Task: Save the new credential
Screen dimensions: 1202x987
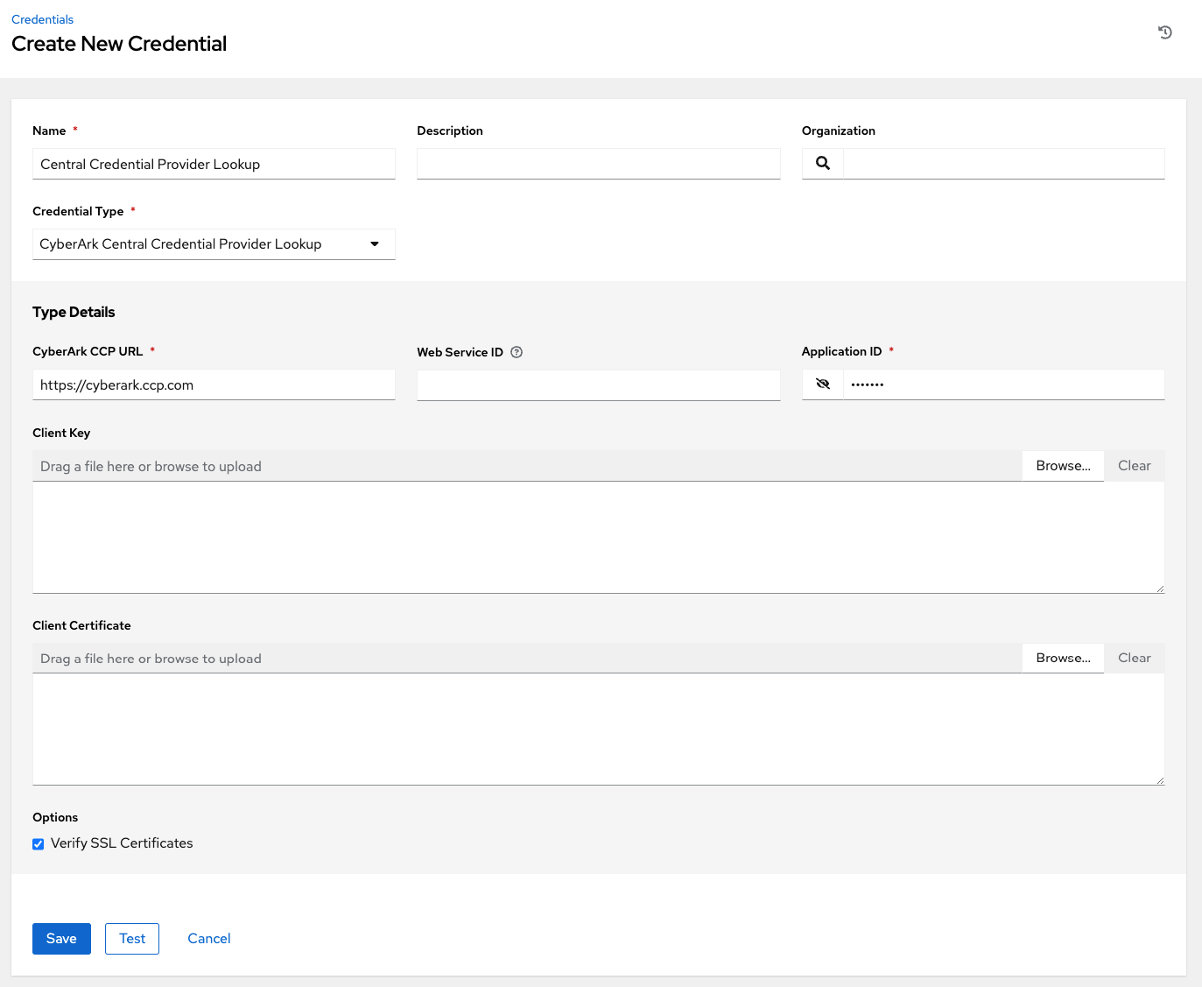Action: pos(60,938)
